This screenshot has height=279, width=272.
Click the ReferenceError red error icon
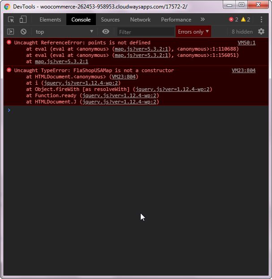(x=9, y=42)
